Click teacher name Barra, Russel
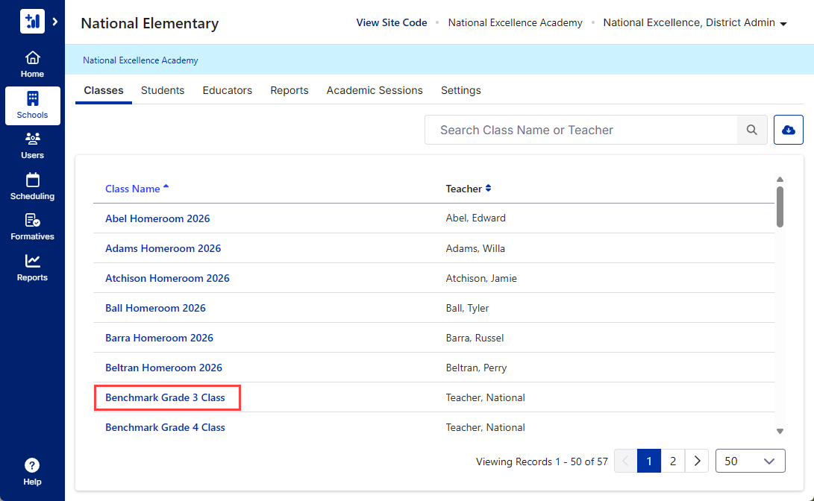The width and height of the screenshot is (814, 501). point(475,338)
